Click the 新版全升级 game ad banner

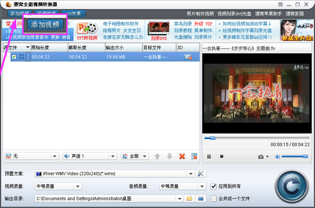click(297, 31)
